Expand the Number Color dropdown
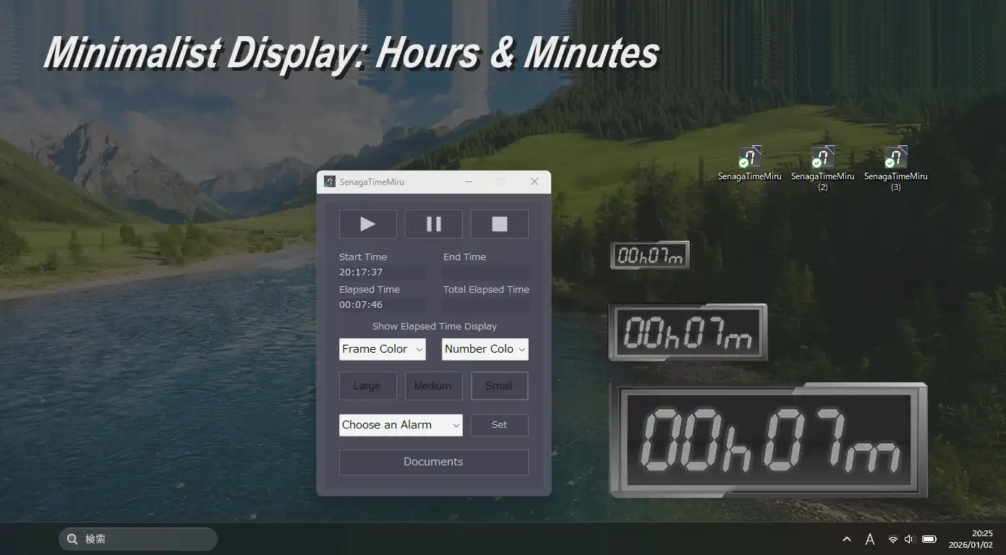1006x555 pixels. click(485, 349)
